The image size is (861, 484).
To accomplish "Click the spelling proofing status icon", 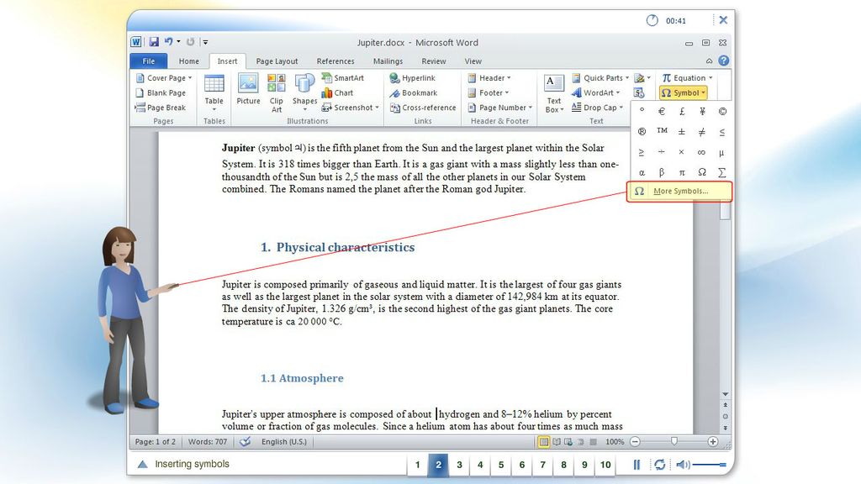I will [245, 441].
